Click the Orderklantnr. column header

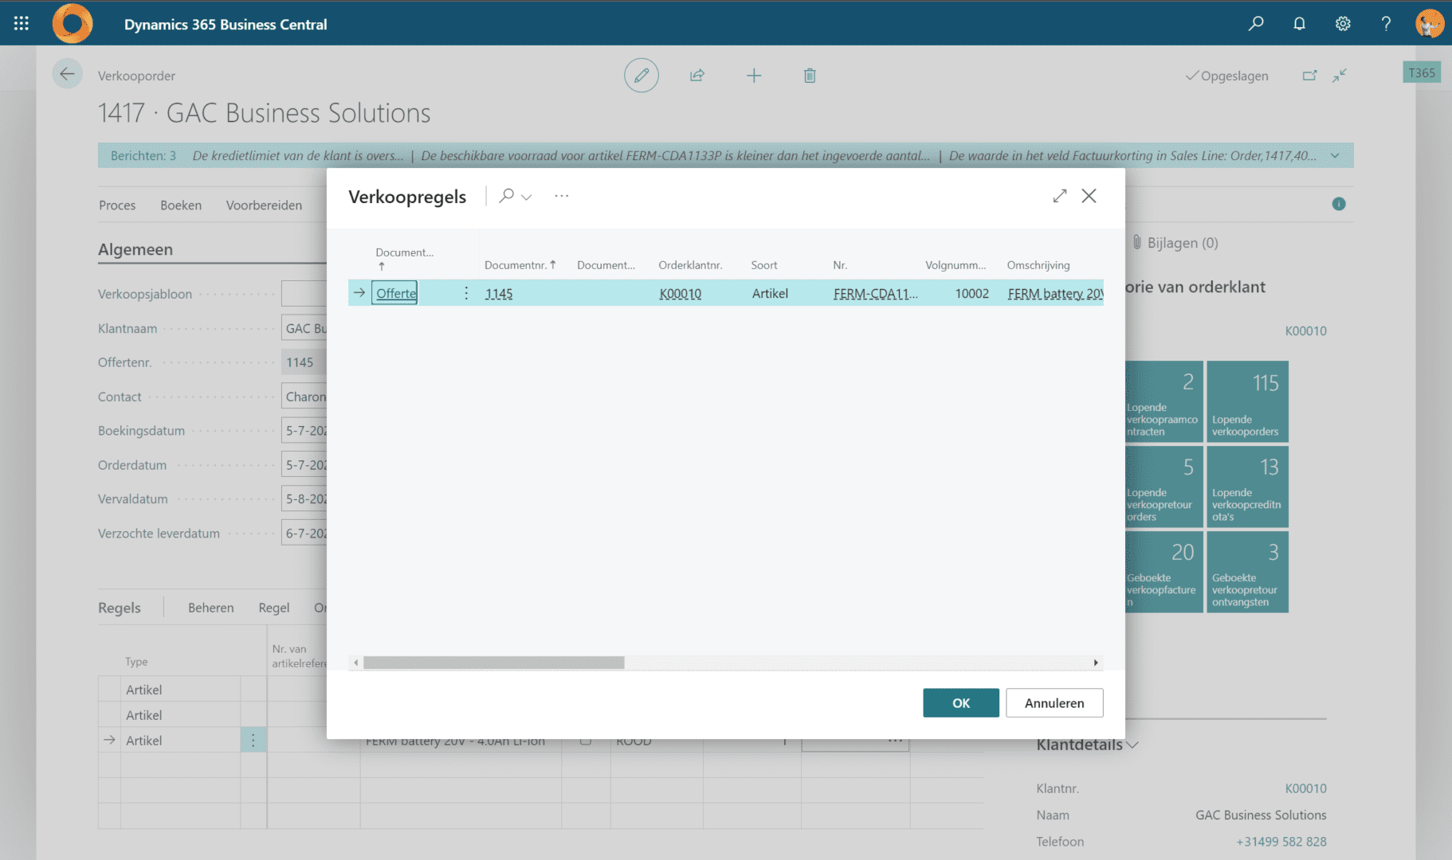tap(690, 265)
